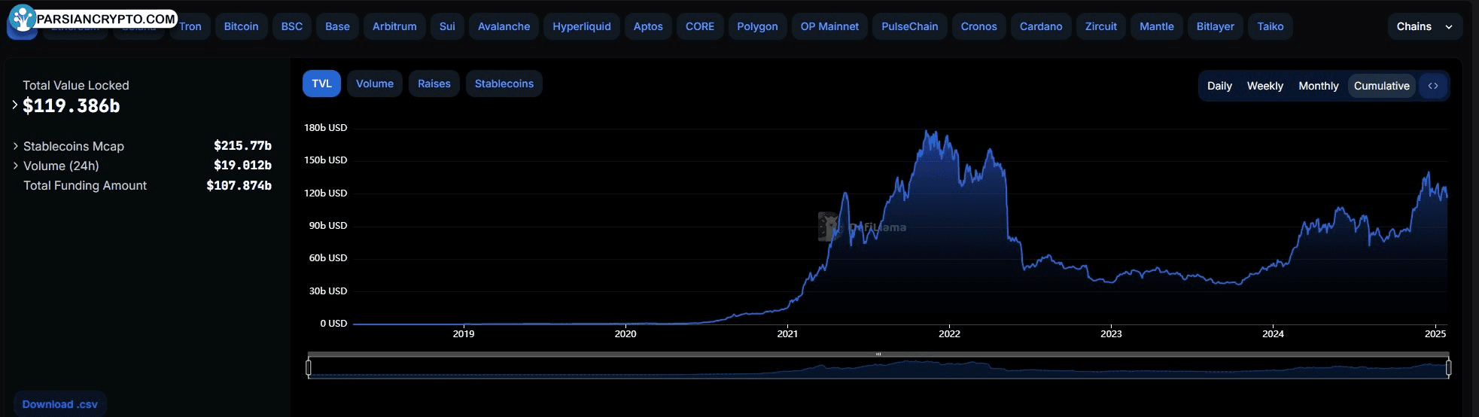The image size is (1479, 417).
Task: Click the right handle of chart range slider
Action: [x=1448, y=367]
